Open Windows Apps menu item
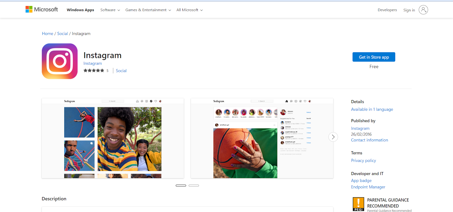 coord(80,10)
